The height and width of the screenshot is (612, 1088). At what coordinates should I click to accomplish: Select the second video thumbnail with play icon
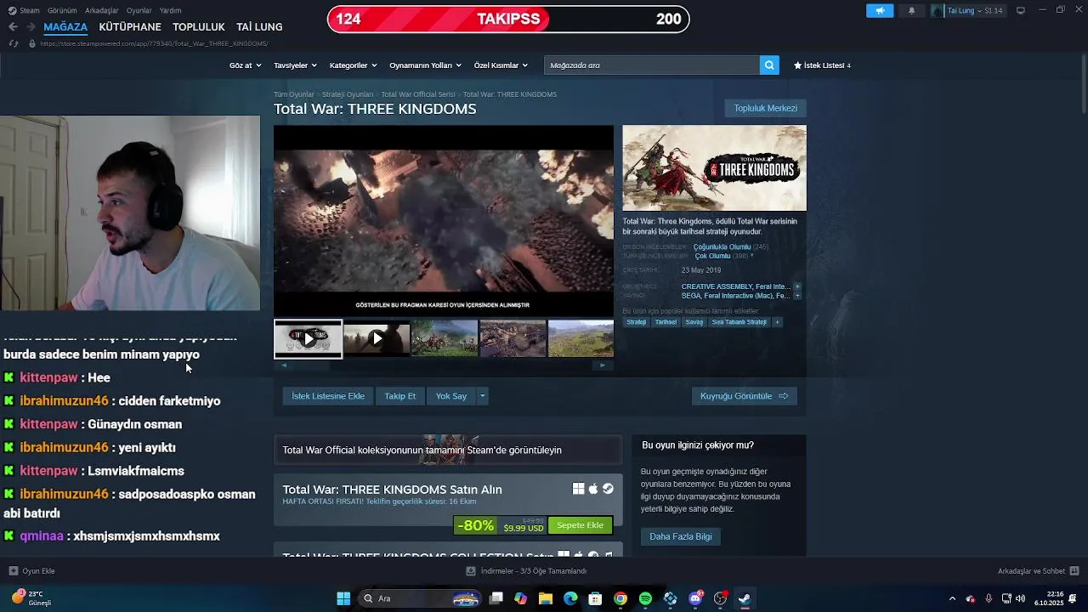[377, 338]
